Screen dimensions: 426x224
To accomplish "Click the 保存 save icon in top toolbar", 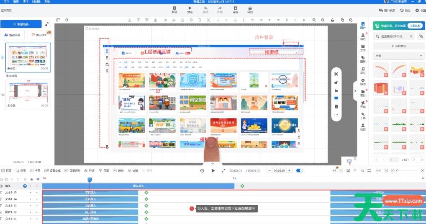I will click(x=235, y=10).
